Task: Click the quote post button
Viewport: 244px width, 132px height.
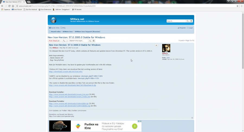Action: tap(156, 45)
